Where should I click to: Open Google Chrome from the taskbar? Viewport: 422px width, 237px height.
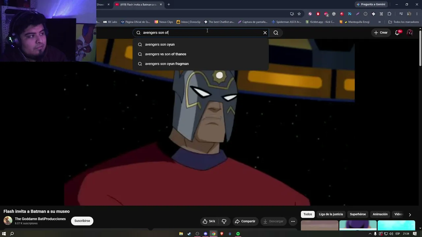click(x=214, y=234)
